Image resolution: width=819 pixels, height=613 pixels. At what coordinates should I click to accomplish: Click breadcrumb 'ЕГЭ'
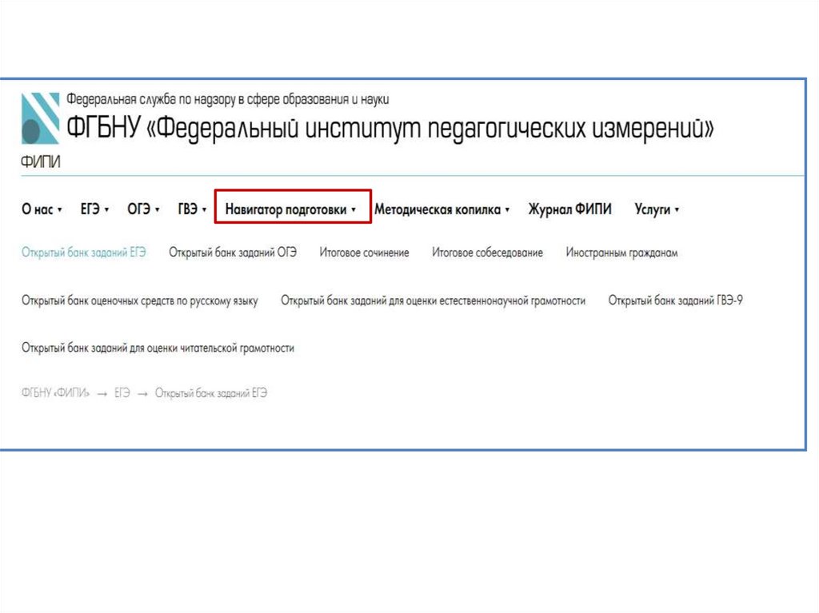[122, 392]
